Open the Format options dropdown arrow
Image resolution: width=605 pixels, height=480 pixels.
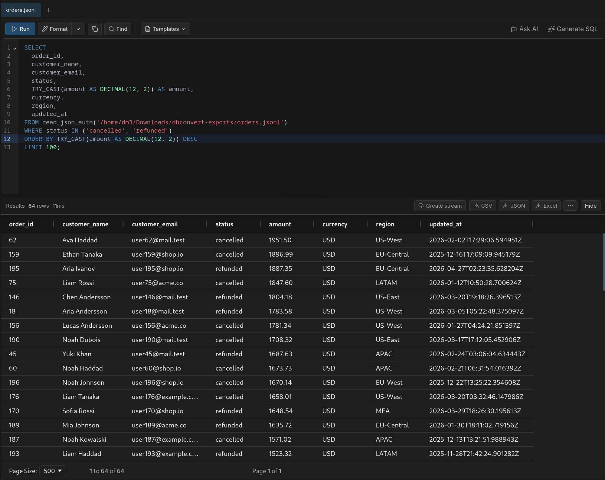pos(78,29)
